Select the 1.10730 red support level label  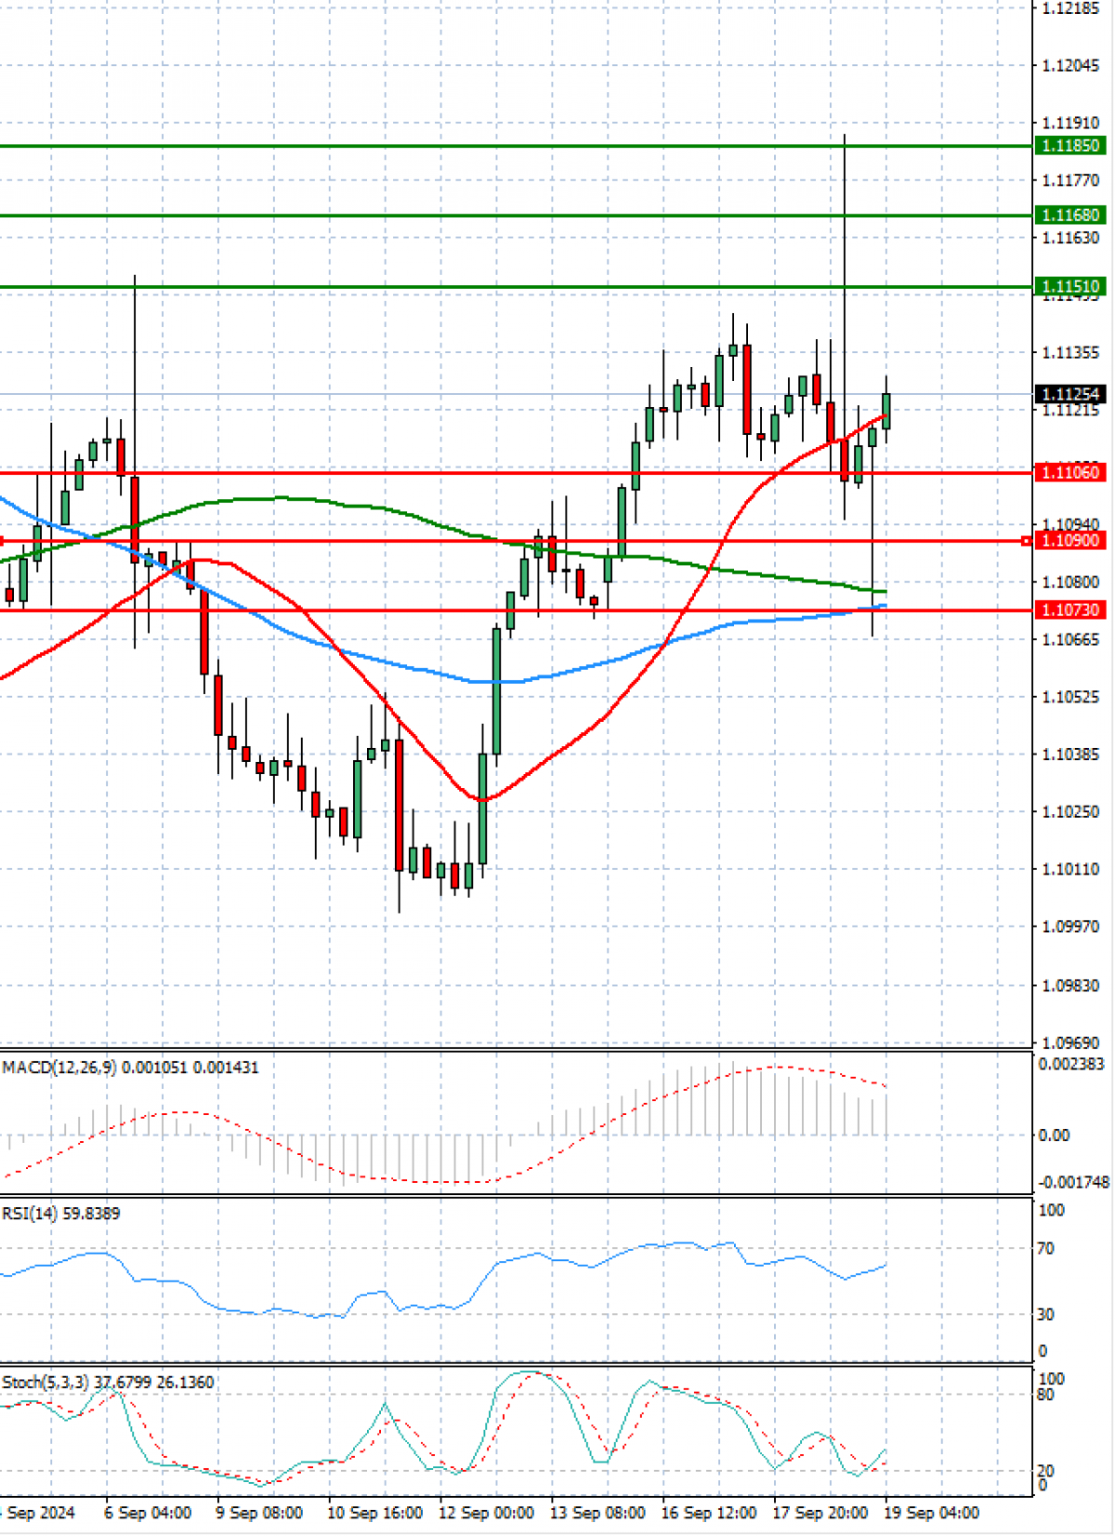1070,610
